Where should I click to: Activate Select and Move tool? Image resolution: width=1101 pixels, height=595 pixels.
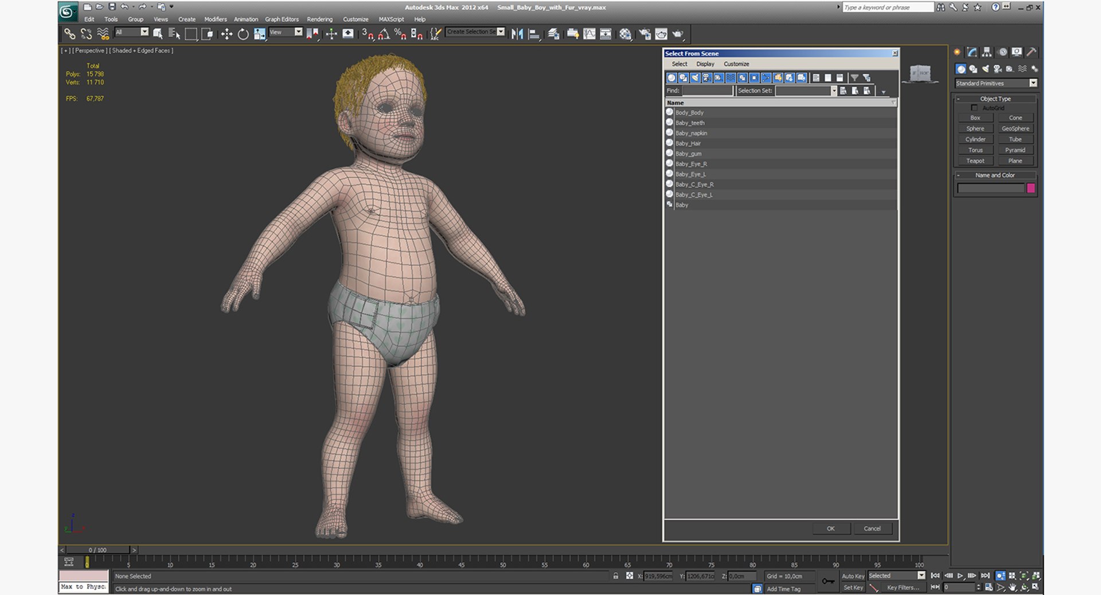227,34
